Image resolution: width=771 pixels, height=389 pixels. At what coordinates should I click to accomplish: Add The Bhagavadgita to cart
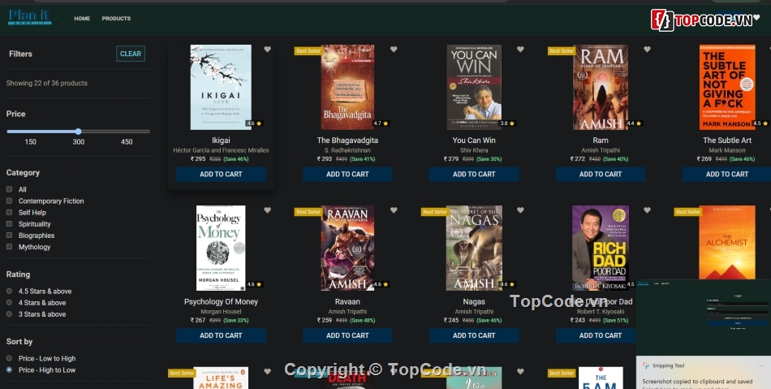point(347,174)
